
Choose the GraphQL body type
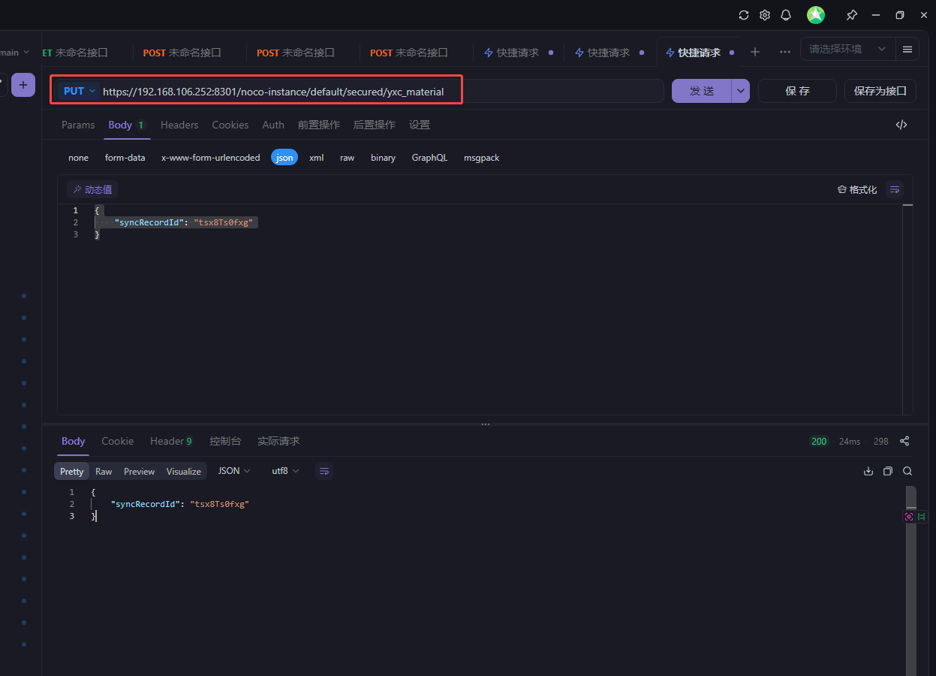tap(429, 158)
